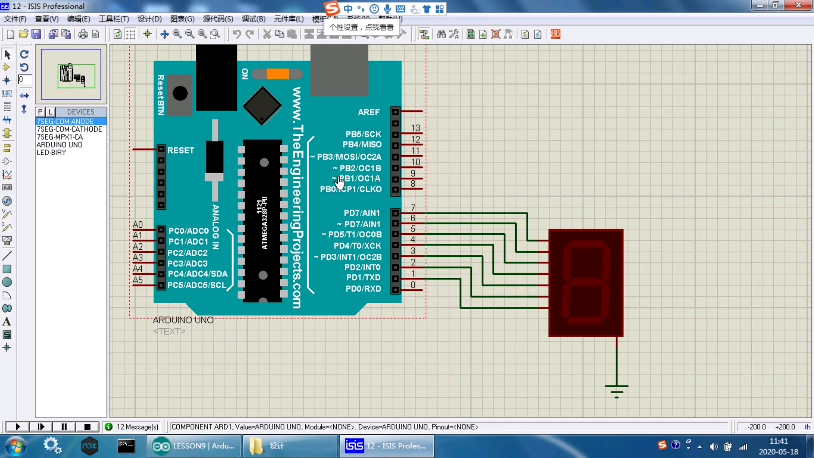814x458 pixels.
Task: Open a design with the folder icon
Action: tap(23, 34)
